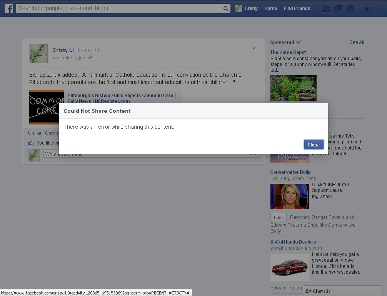This screenshot has width=387, height=296.
Task: Click the pencil edit icon on the post
Action: tap(254, 48)
